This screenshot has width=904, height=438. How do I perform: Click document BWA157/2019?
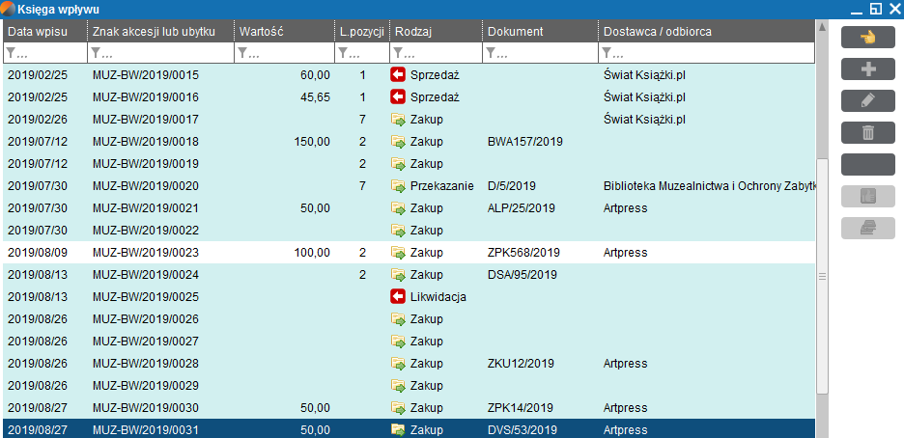pos(525,142)
